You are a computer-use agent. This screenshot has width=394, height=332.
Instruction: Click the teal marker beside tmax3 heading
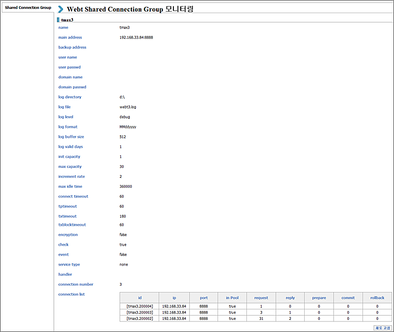tap(58, 19)
